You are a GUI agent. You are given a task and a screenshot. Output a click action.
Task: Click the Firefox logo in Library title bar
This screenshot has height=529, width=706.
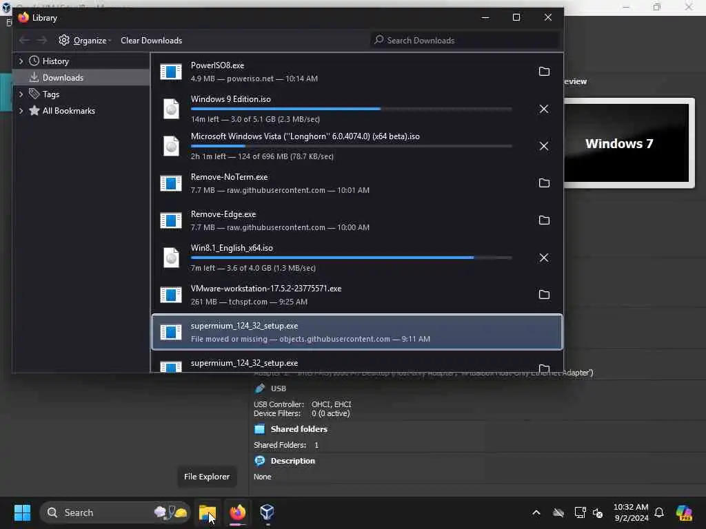23,17
